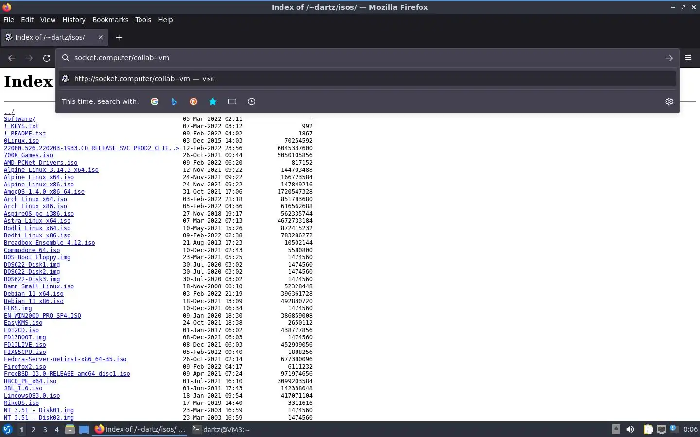Viewport: 700px width, 437px height.
Task: Download Fedora-Server-netinst-x86_64-35.iso
Action: [x=65, y=359]
